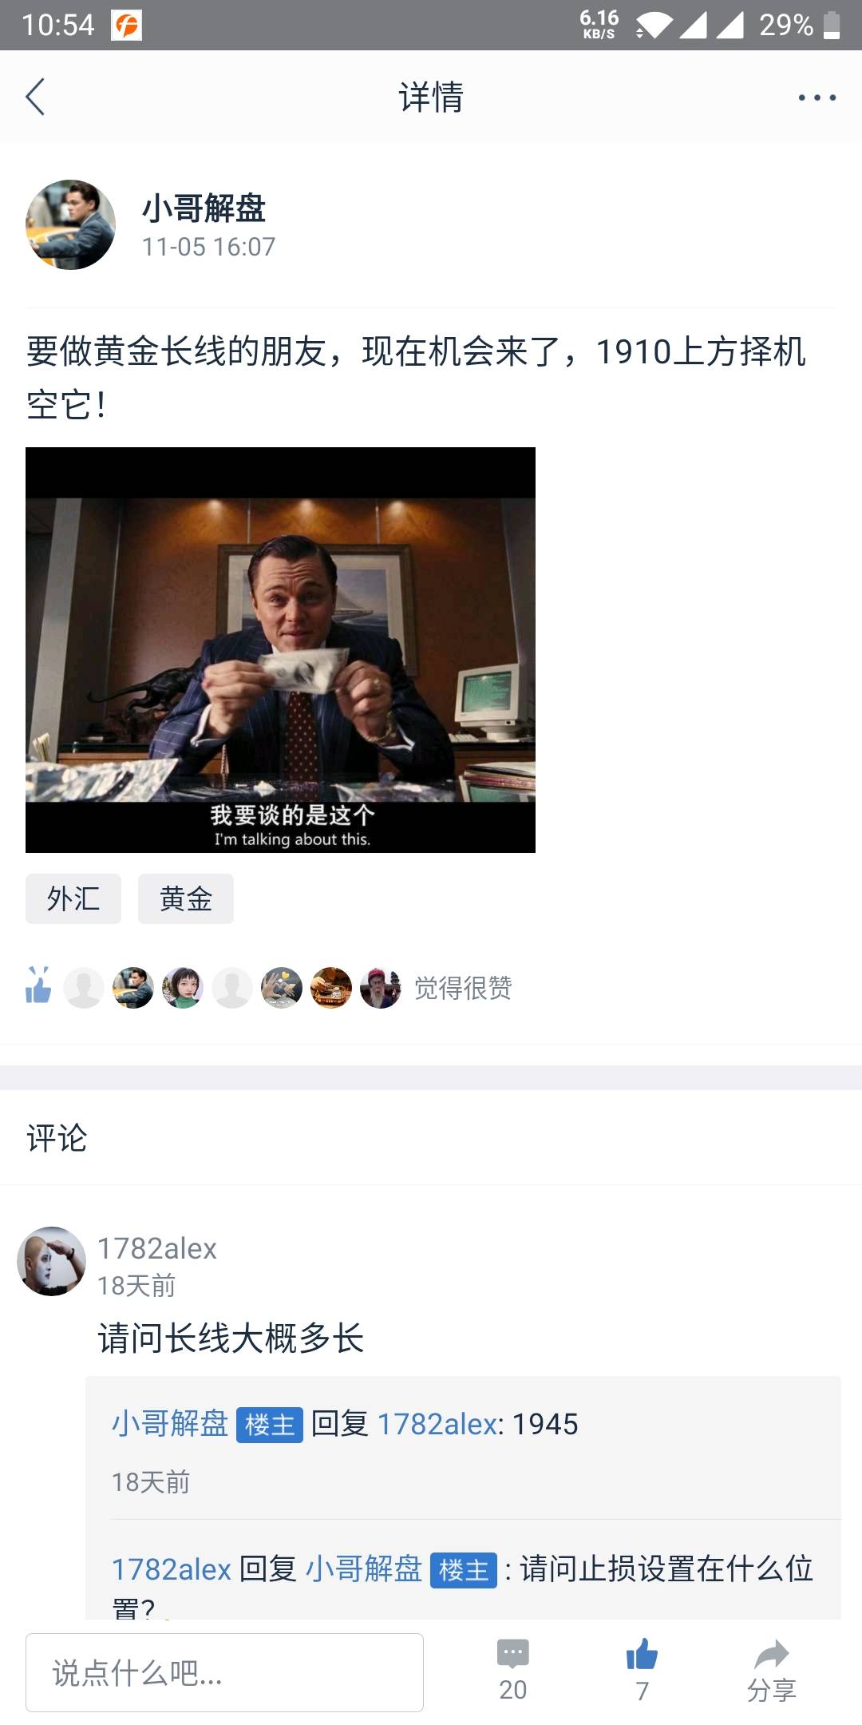
Task: Tap 1782alex link in the 止损 reply
Action: coord(171,1569)
